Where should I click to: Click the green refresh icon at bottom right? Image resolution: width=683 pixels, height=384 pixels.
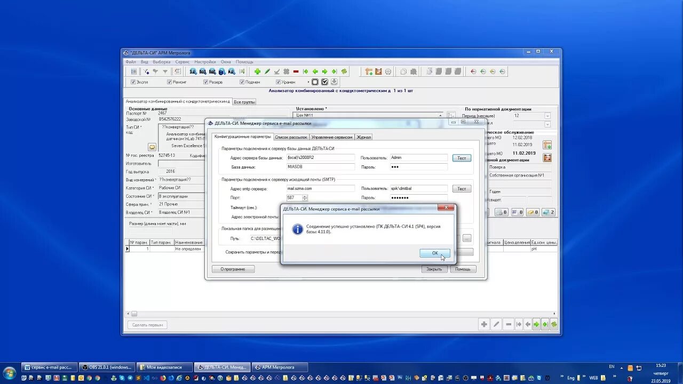pos(554,324)
